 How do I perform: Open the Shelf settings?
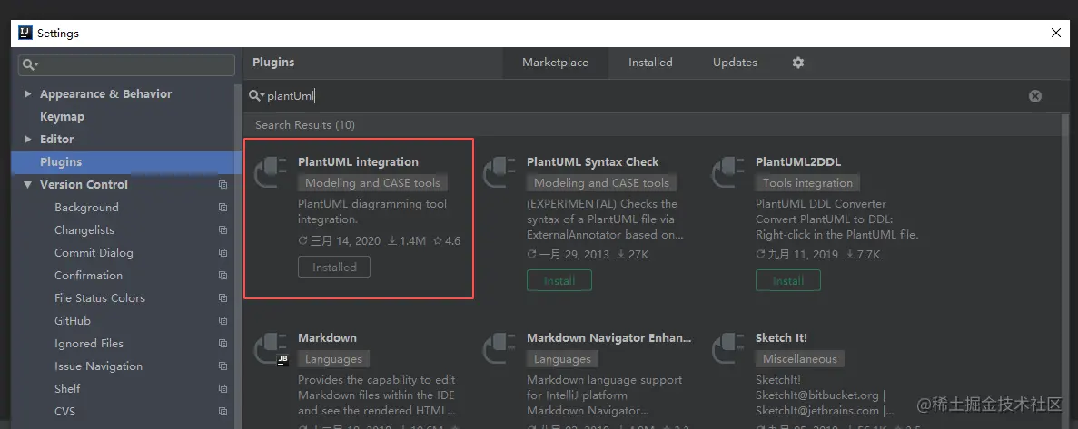click(x=67, y=388)
